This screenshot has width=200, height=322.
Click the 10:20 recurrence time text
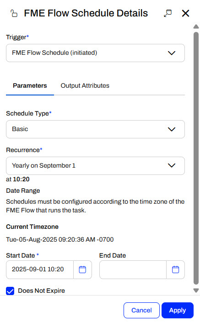coord(21,179)
